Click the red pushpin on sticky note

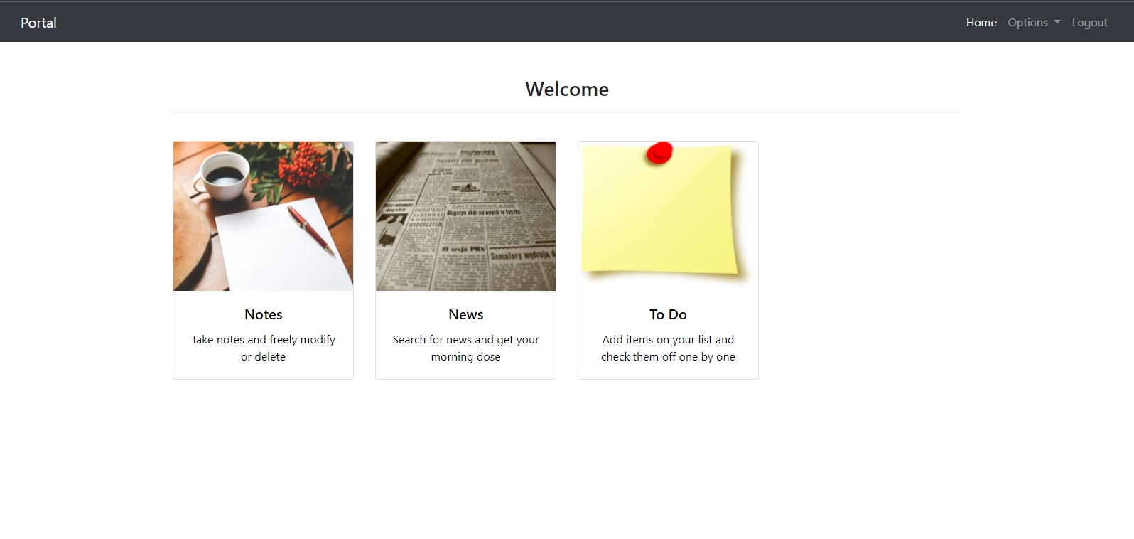point(659,152)
